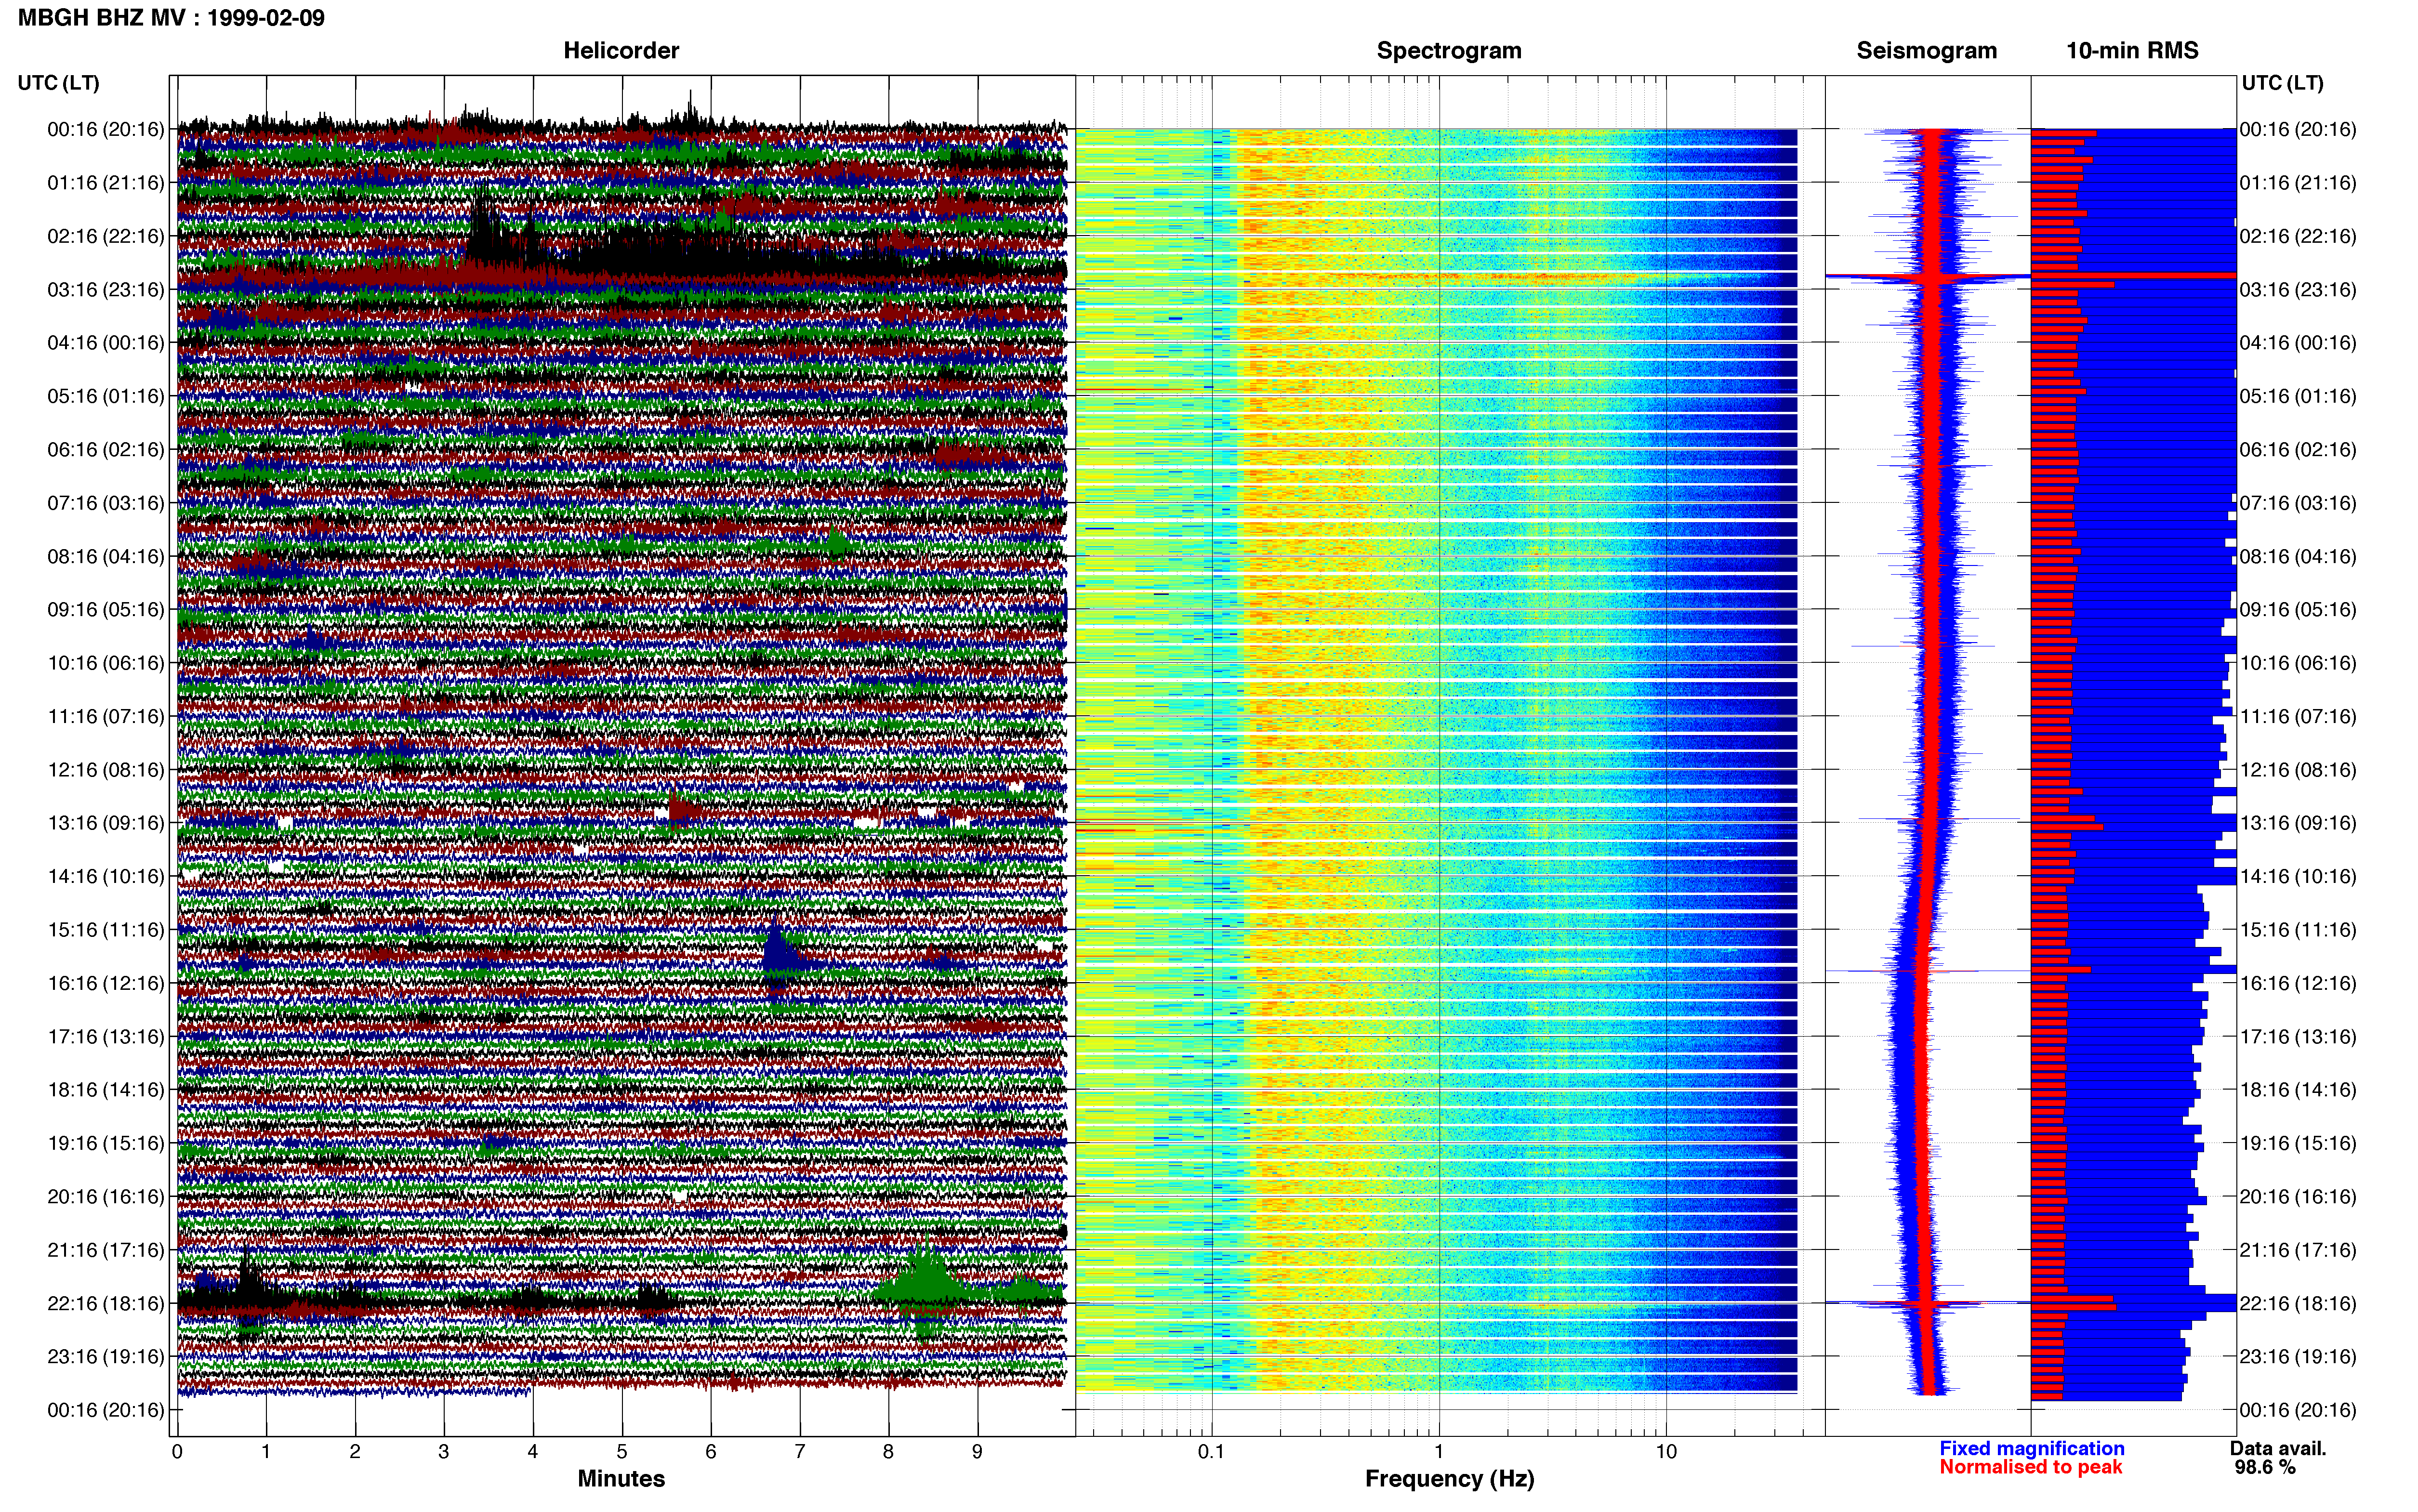Click right axis time label '22:16 (18:16)'
This screenshot has width=2418, height=1512.
(x=2298, y=1304)
